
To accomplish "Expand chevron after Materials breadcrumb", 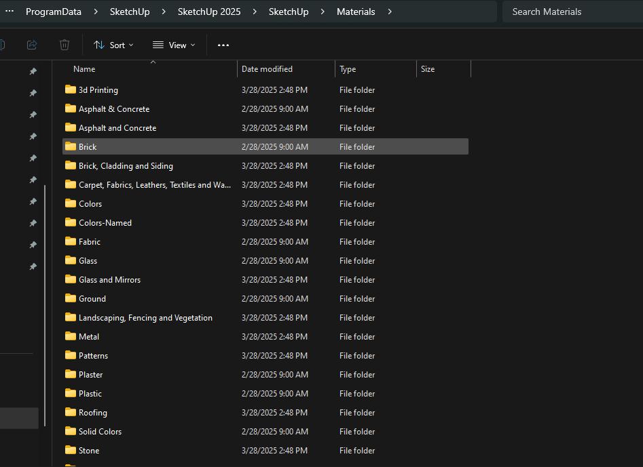I will point(390,12).
